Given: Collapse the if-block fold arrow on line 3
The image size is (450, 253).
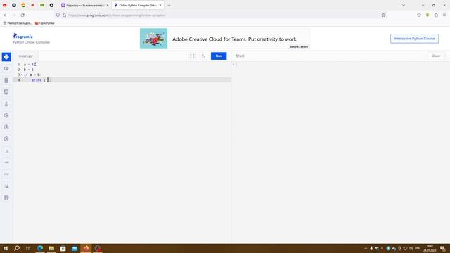Looking at the screenshot, I should (x=21, y=74).
